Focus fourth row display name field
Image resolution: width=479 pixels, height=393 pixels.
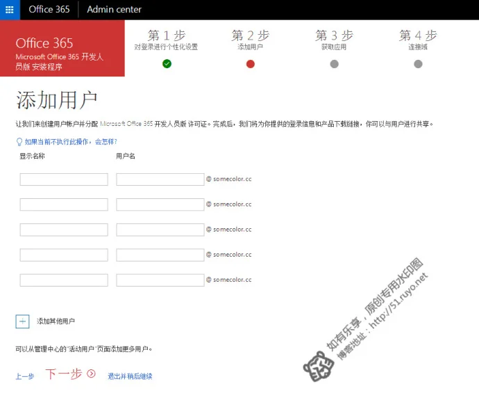64,255
